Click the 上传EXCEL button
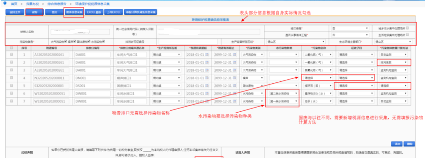Viewport: 428px width, 158px height. (113, 12)
